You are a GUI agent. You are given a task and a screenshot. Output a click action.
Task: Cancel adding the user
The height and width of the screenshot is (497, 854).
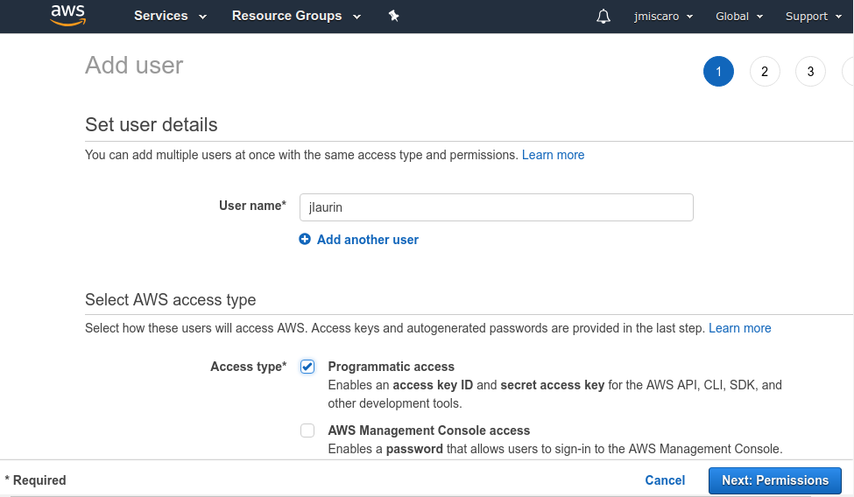(x=665, y=480)
